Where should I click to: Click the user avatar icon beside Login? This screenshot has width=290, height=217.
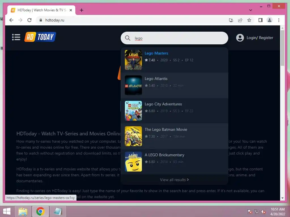point(240,38)
